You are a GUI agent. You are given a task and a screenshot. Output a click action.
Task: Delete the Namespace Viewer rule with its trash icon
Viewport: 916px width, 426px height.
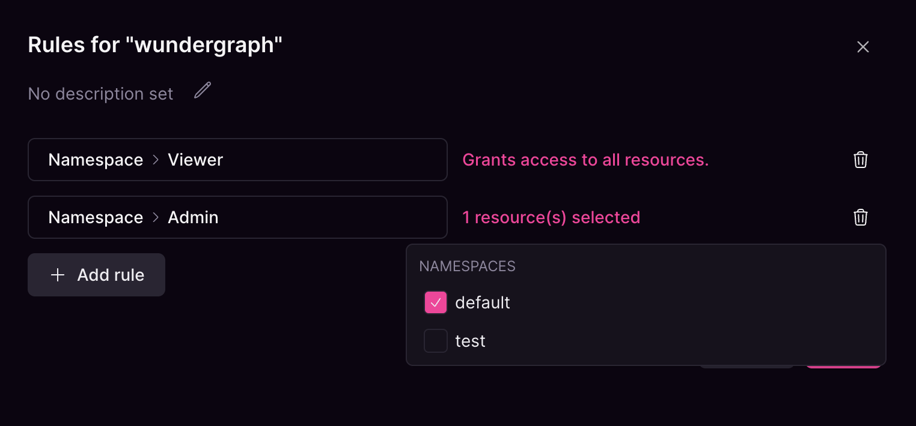click(x=860, y=160)
